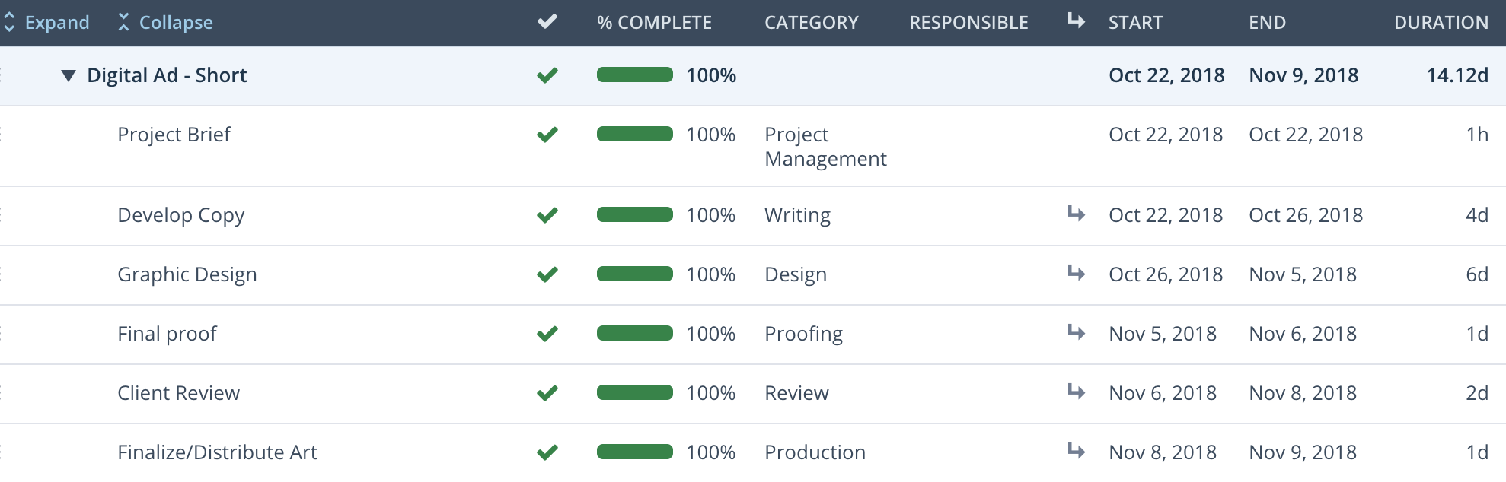
Task: Click the dependency arrow on Graphic Design row
Action: click(1076, 273)
